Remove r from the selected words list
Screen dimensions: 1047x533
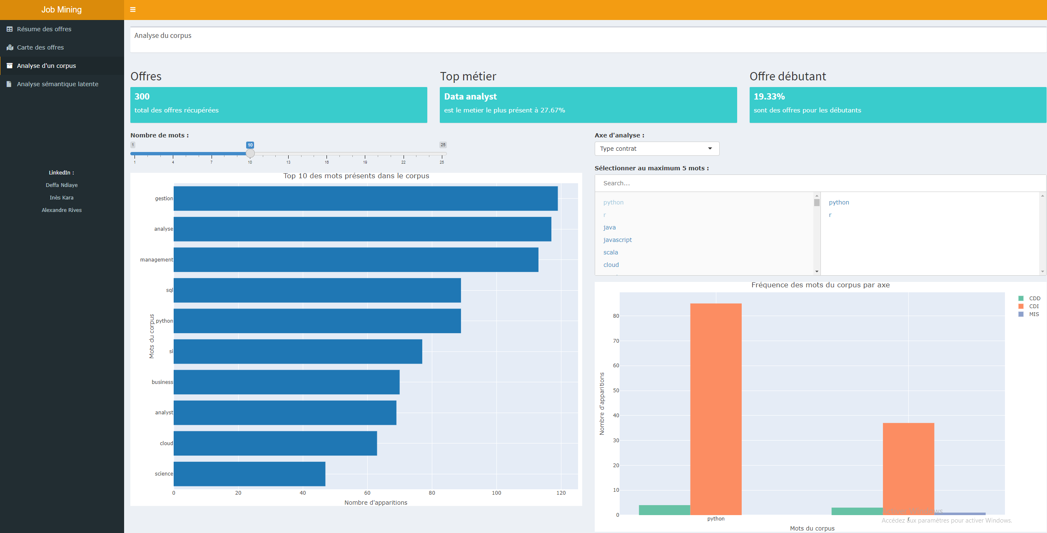830,215
